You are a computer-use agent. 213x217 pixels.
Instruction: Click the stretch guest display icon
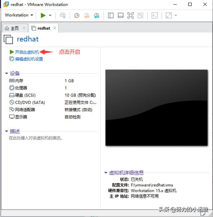tap(169, 15)
